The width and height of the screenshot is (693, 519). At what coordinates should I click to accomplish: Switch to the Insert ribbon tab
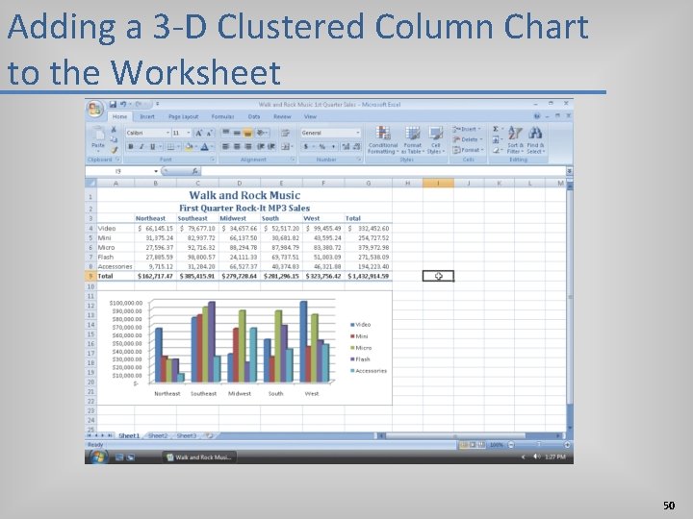click(147, 117)
